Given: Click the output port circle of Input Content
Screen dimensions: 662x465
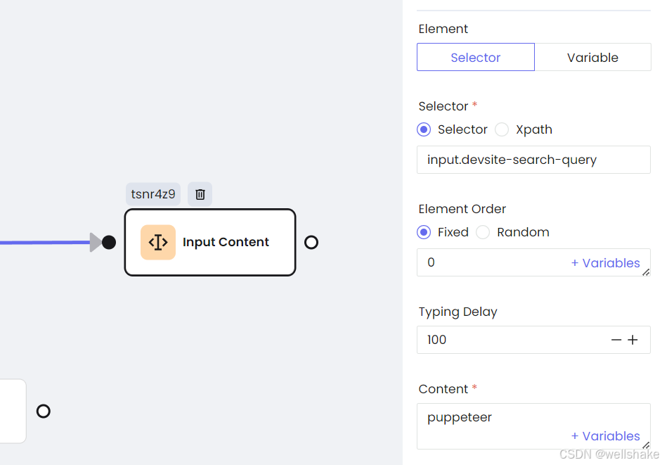Looking at the screenshot, I should 311,242.
